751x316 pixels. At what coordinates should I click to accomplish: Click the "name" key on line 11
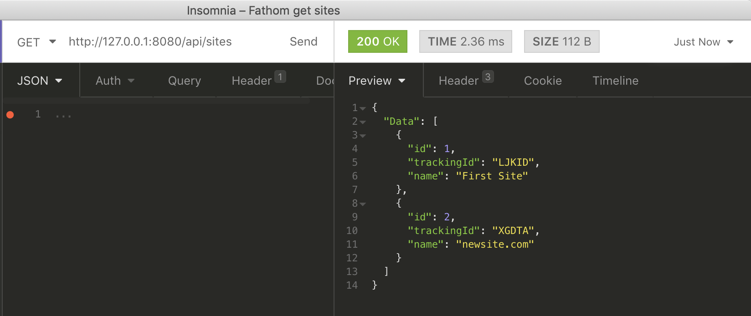coord(426,244)
